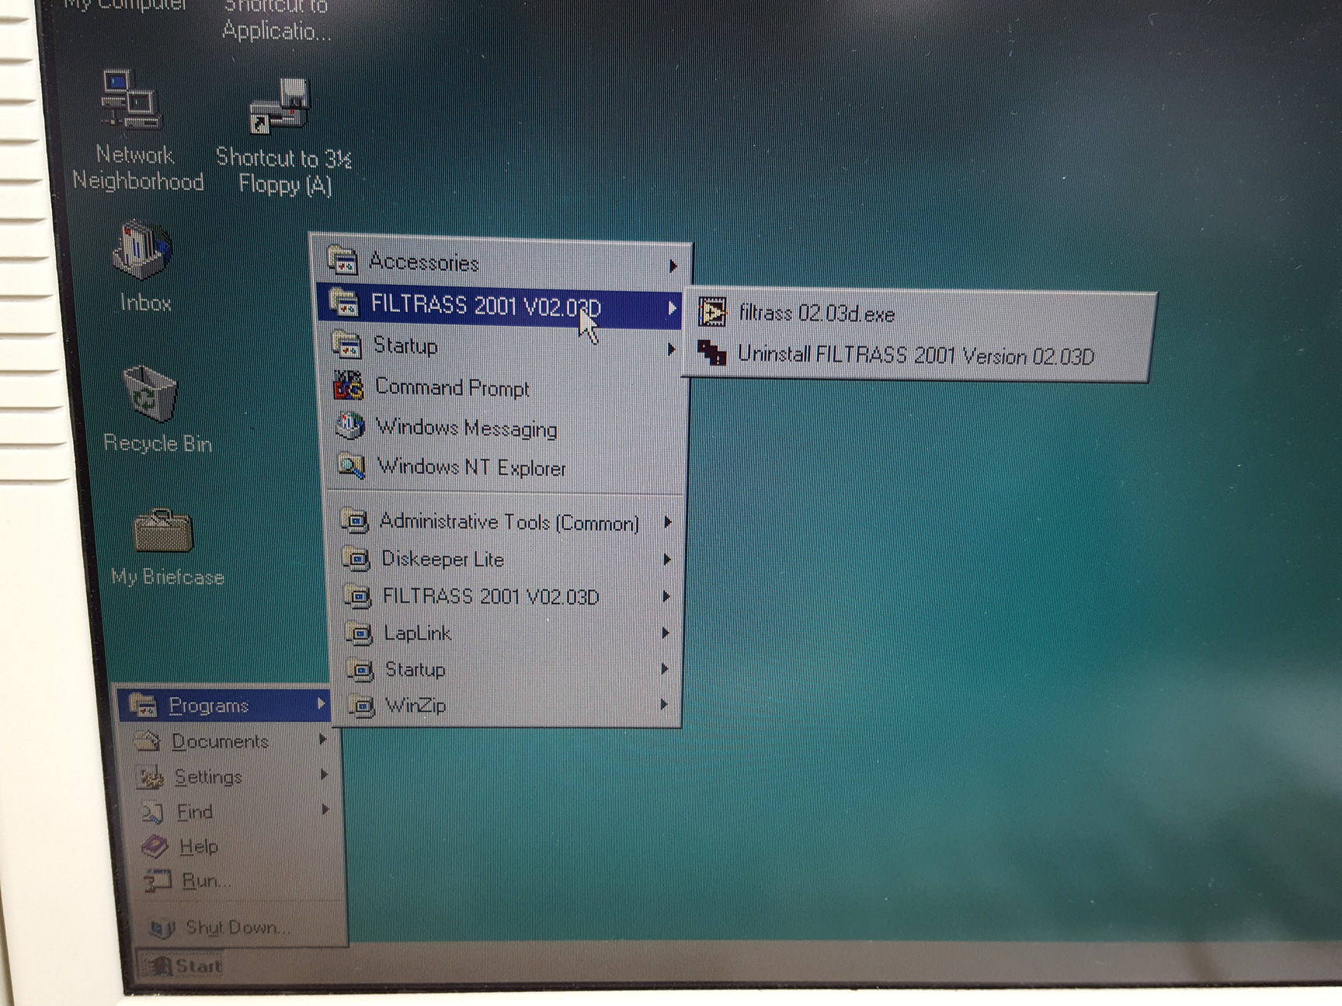The height and width of the screenshot is (1006, 1342).
Task: Launch Windows NT Explorer
Action: click(471, 467)
